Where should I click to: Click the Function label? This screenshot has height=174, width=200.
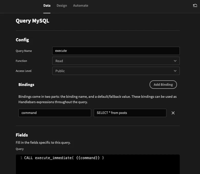pyautogui.click(x=21, y=61)
